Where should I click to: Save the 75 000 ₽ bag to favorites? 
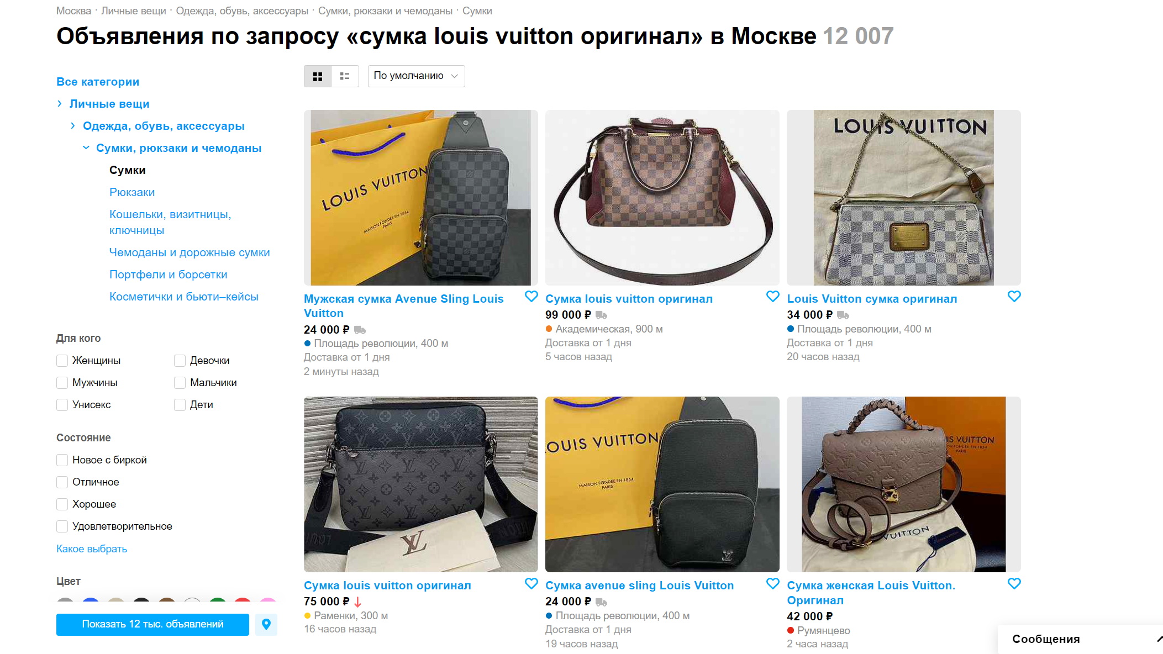[531, 583]
